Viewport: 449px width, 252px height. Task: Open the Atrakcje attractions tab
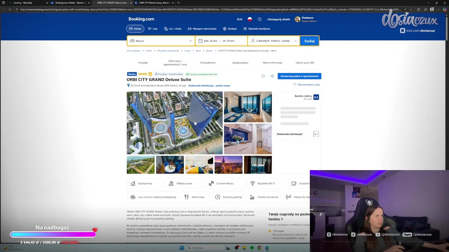click(x=230, y=29)
